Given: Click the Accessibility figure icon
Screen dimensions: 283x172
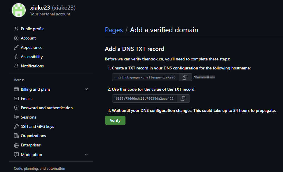Looking at the screenshot, I should (16, 57).
